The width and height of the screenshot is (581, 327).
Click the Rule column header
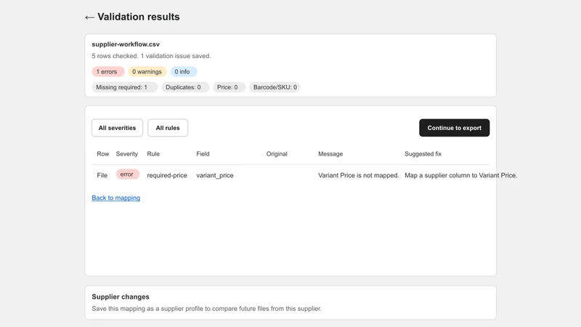coord(153,154)
